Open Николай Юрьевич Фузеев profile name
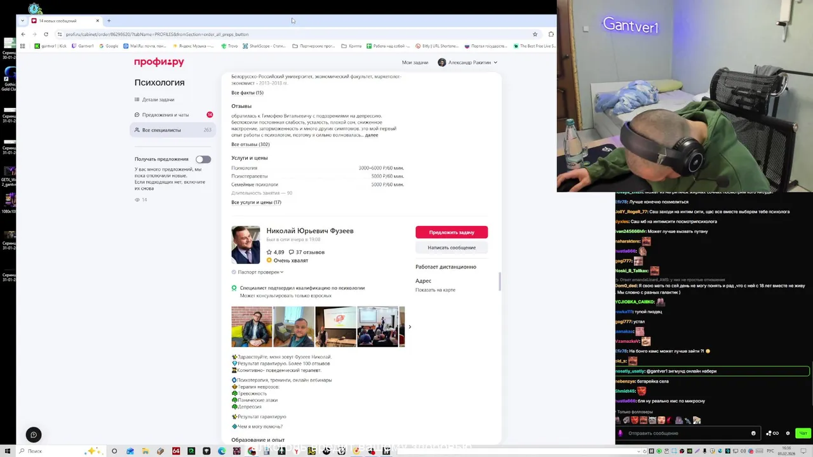 pos(310,230)
